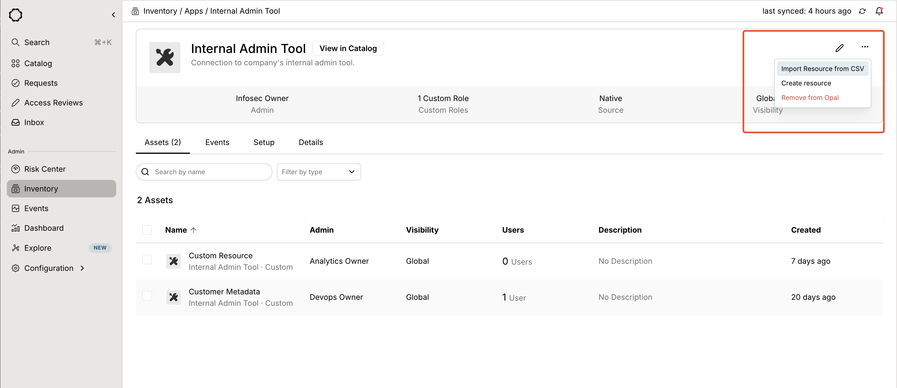Click the pencil edit icon
Screen dimensions: 897x388
click(839, 48)
